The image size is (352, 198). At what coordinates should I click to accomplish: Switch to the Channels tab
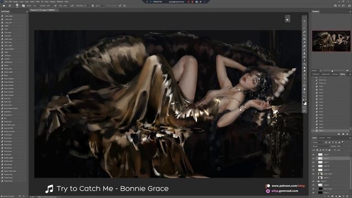coord(322,138)
